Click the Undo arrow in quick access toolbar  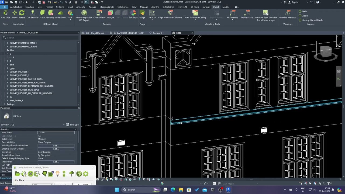click(26, 2)
